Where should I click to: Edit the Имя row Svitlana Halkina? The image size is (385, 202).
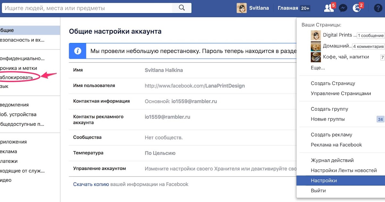point(183,70)
